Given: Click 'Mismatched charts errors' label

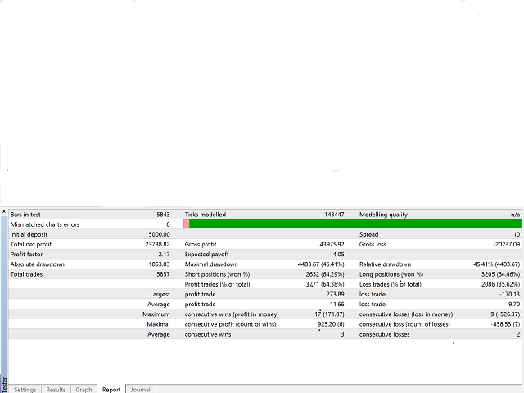Looking at the screenshot, I should pos(45,224).
